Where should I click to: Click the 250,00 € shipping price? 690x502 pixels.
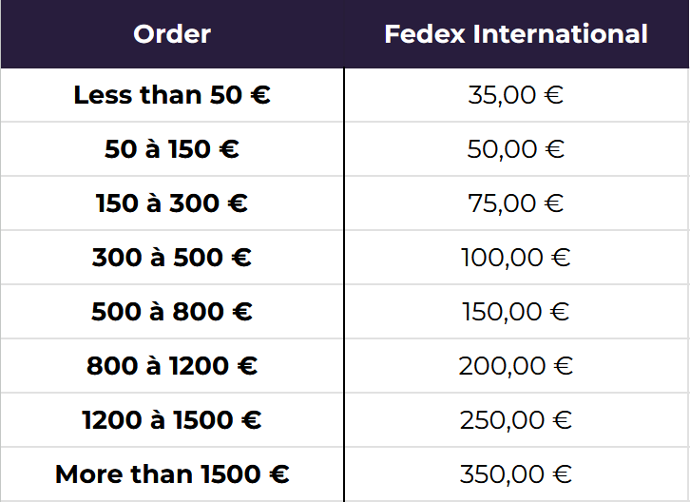(516, 420)
